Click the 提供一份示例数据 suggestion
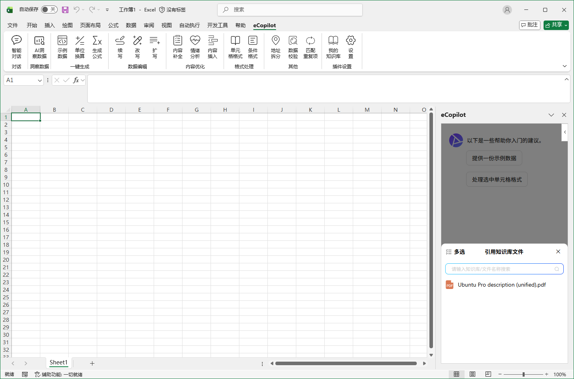The width and height of the screenshot is (574, 379). click(x=494, y=158)
